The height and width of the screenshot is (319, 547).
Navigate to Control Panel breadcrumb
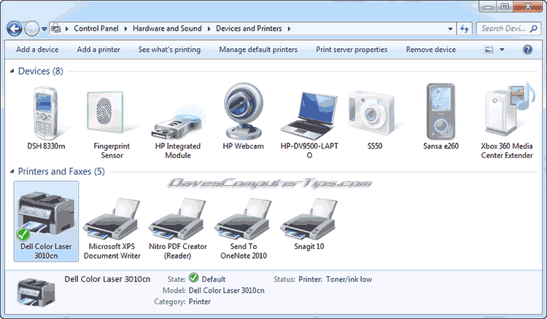(x=96, y=28)
